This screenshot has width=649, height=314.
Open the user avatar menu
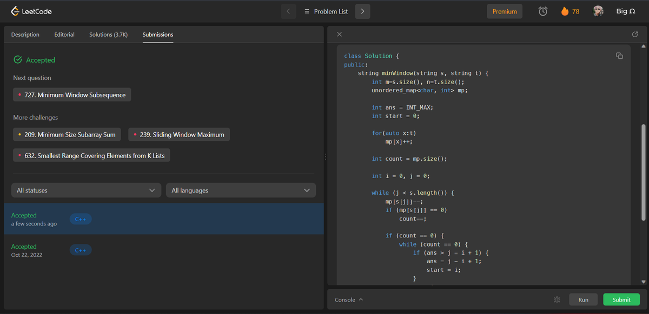point(598,11)
